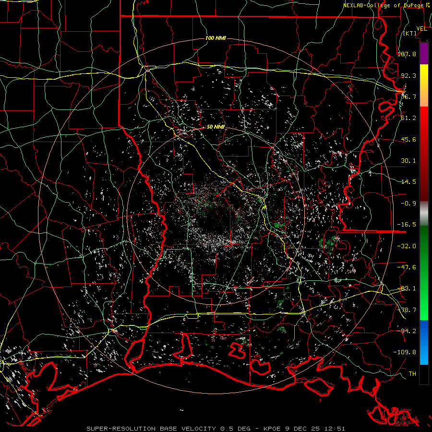The width and height of the screenshot is (432, 432).
Task: Click the 30.1 velocity scale label
Action: pos(408,161)
